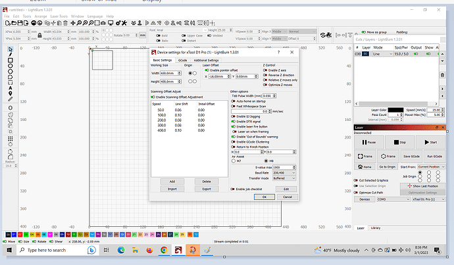This screenshot has height=265, width=454.
Task: Choose the Draw Lines pencil tool
Action: [x=11, y=55]
